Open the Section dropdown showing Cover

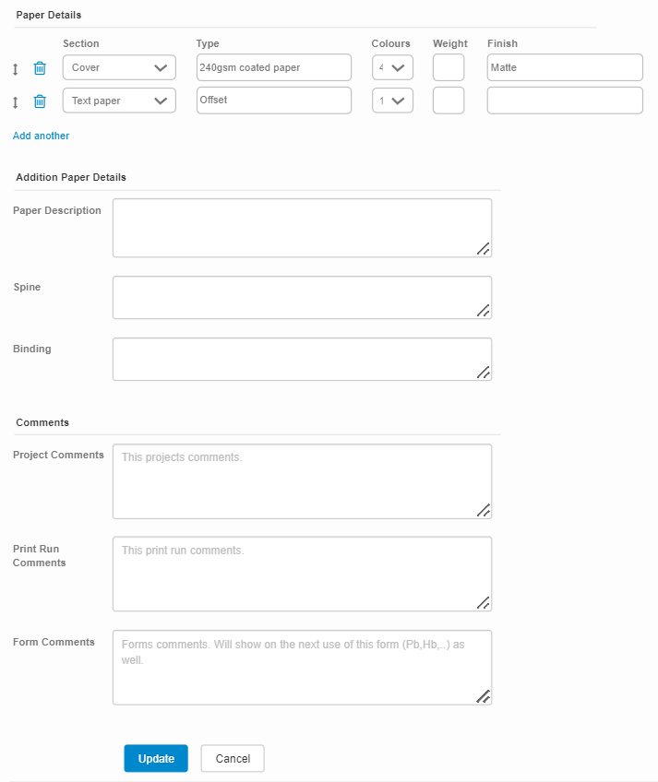click(x=118, y=66)
